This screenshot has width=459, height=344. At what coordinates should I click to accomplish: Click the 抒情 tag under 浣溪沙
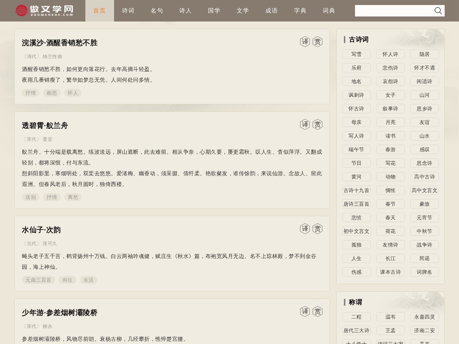tap(30, 93)
